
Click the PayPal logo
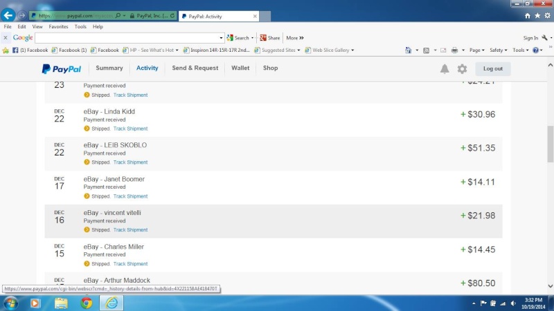click(x=62, y=68)
